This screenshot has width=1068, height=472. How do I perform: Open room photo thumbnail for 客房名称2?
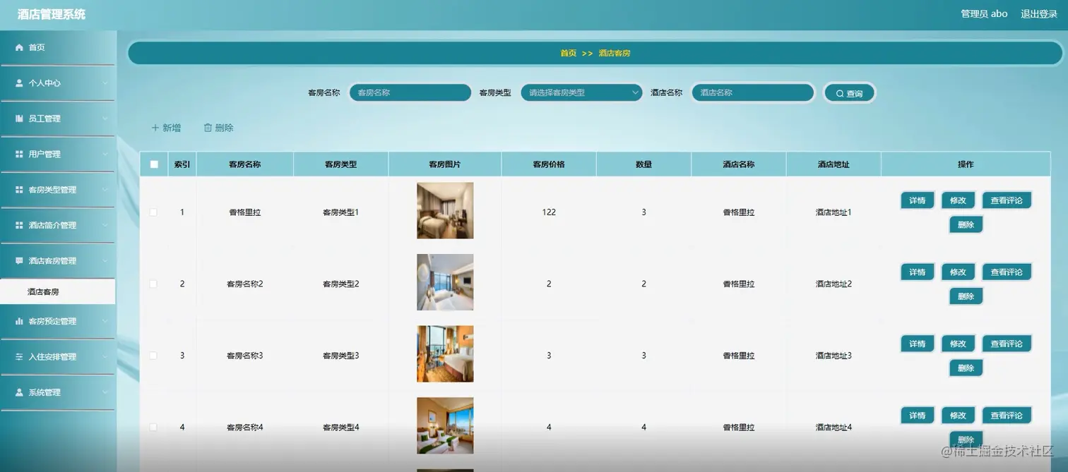point(445,282)
